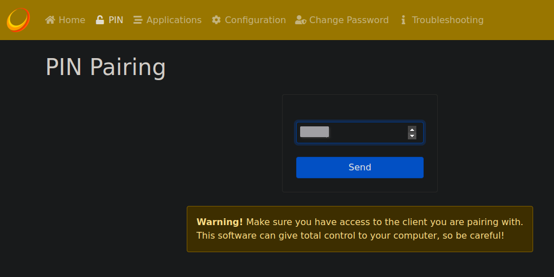
Task: Go to the Home page
Action: 65,20
